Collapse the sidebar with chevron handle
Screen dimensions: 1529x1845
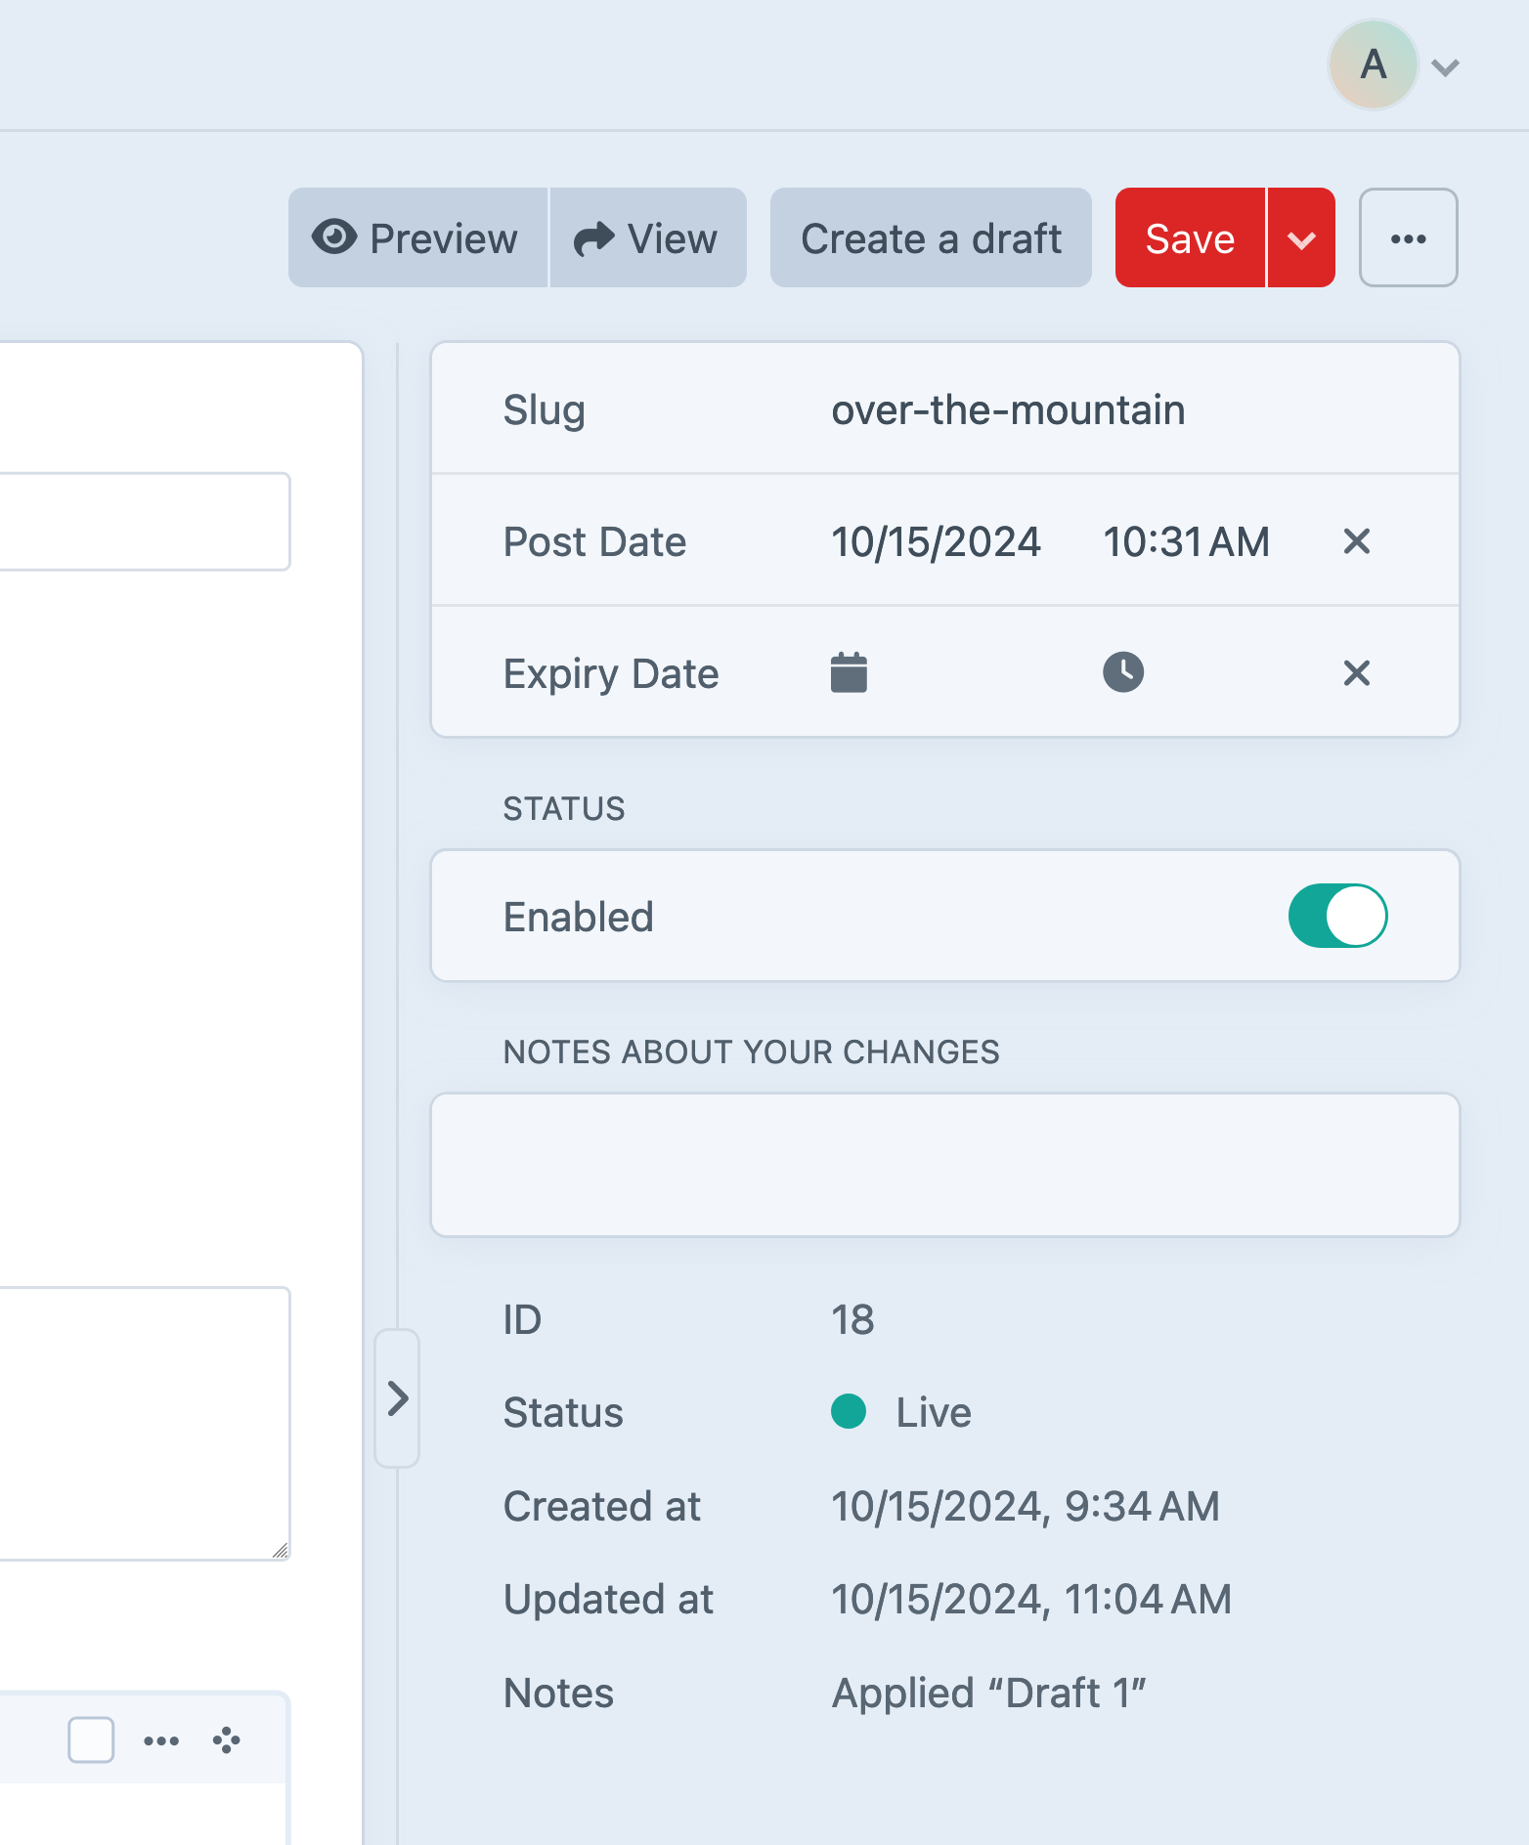point(397,1398)
